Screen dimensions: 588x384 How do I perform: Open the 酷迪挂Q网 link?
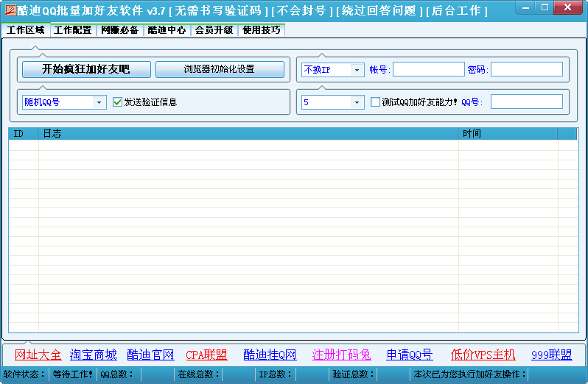pyautogui.click(x=270, y=355)
